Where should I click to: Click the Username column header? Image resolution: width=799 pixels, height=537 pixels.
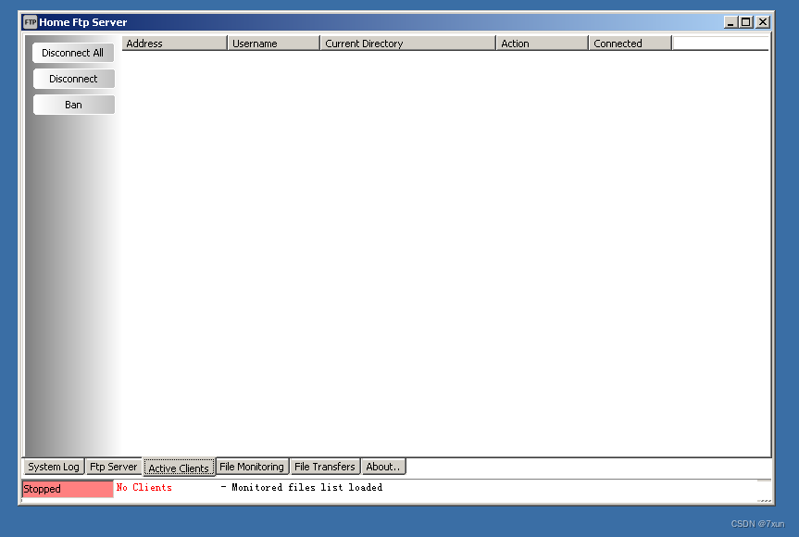pyautogui.click(x=272, y=43)
